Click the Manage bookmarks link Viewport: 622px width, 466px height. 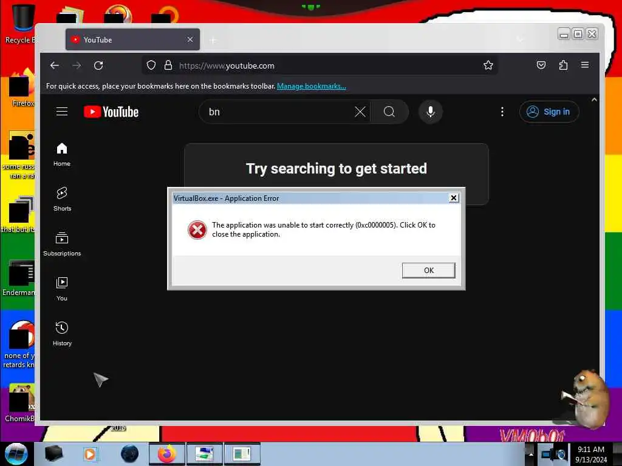(x=312, y=86)
